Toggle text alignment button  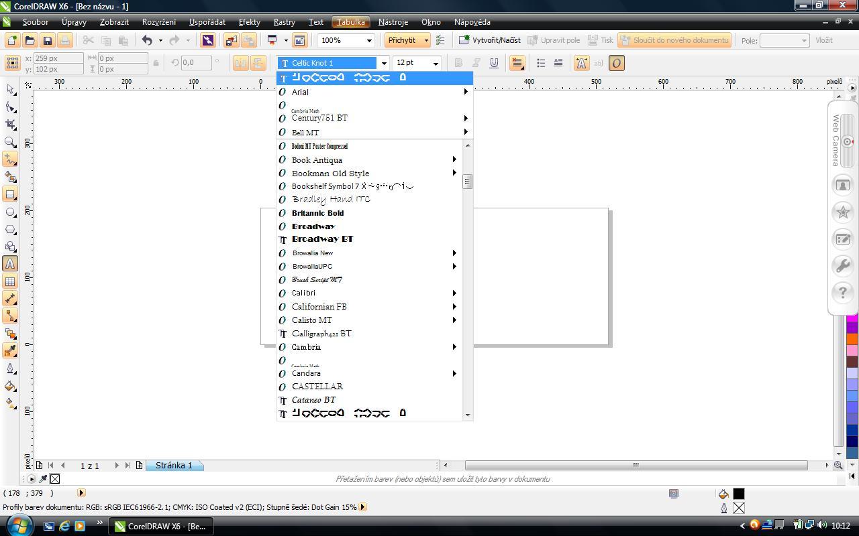tap(517, 63)
